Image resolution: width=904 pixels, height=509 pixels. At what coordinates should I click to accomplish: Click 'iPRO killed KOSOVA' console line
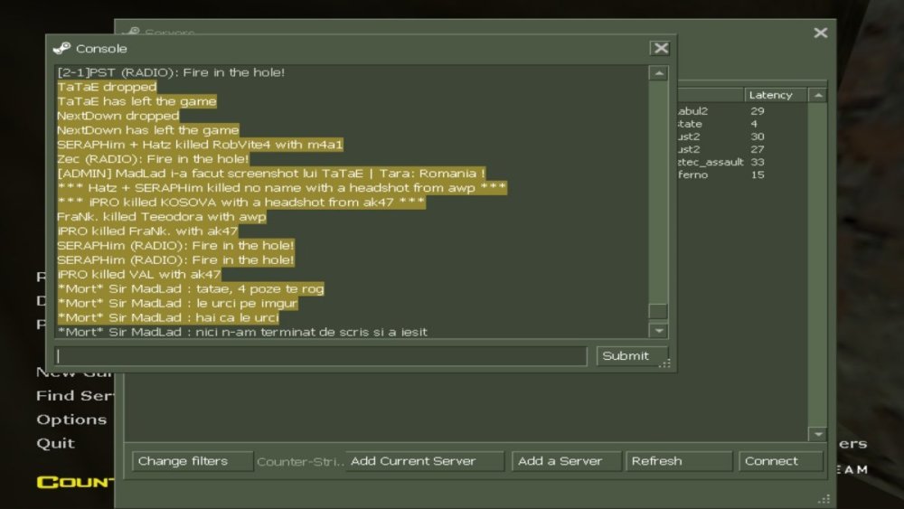click(x=241, y=203)
